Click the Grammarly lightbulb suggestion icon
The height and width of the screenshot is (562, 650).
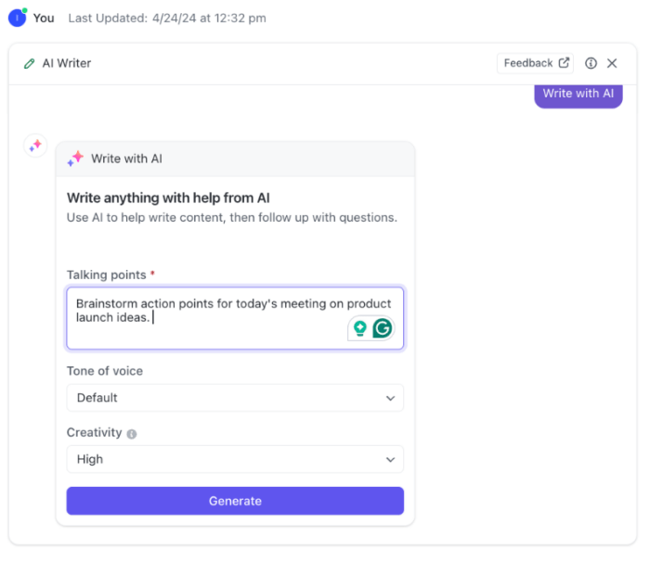point(359,328)
